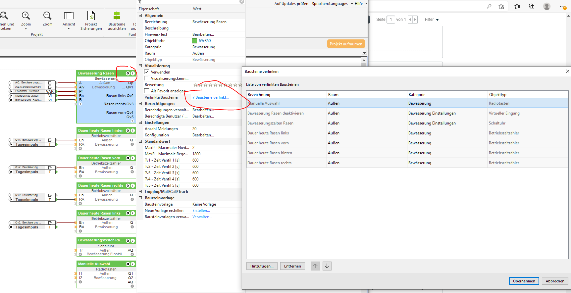Image resolution: width=571 pixels, height=293 pixels.
Task: Open the 7 Bausteine verlinkt... link
Action: 211,97
